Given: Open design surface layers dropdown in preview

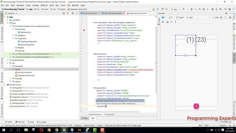Looking at the screenshot, I should (x=163, y=17).
